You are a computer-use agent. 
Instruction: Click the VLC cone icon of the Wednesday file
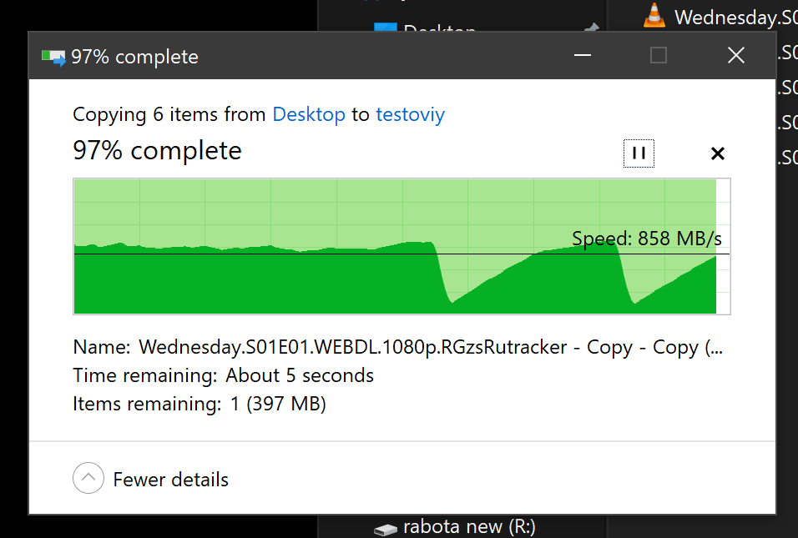tap(654, 15)
